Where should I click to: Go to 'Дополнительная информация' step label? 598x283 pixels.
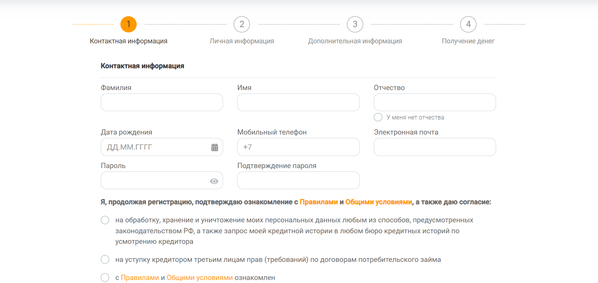point(355,41)
